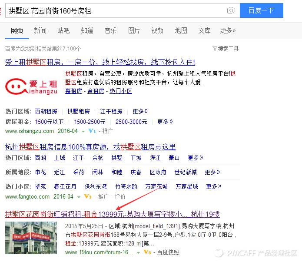
Task: Select the 下城 area link
Action: point(136,158)
